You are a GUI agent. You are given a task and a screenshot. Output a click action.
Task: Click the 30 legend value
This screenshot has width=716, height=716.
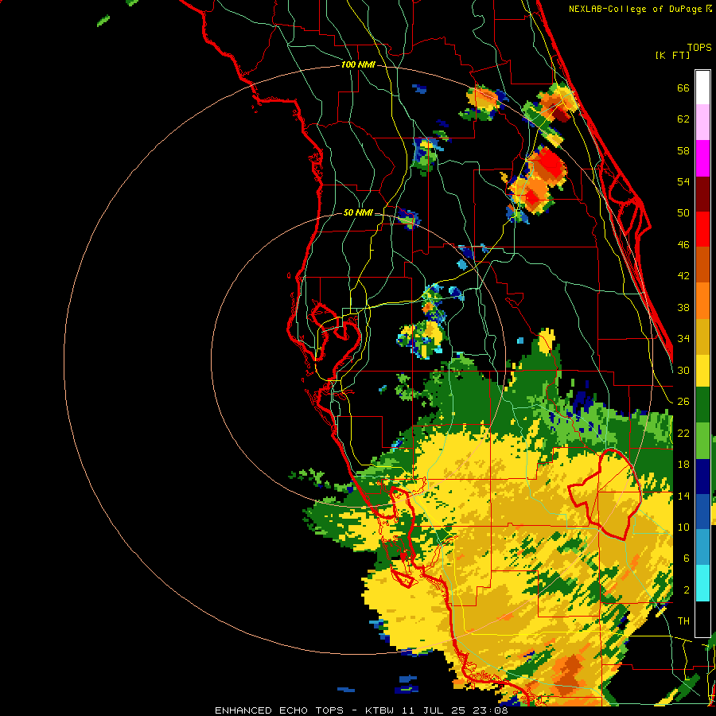click(683, 370)
